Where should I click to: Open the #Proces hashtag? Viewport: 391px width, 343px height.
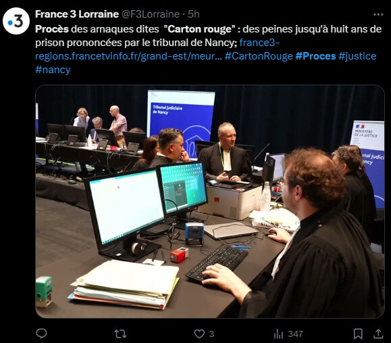click(x=315, y=56)
